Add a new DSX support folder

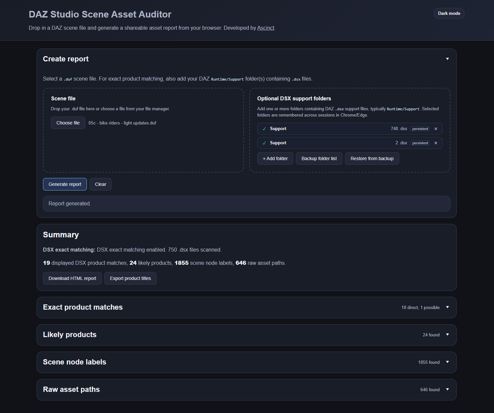coord(275,158)
